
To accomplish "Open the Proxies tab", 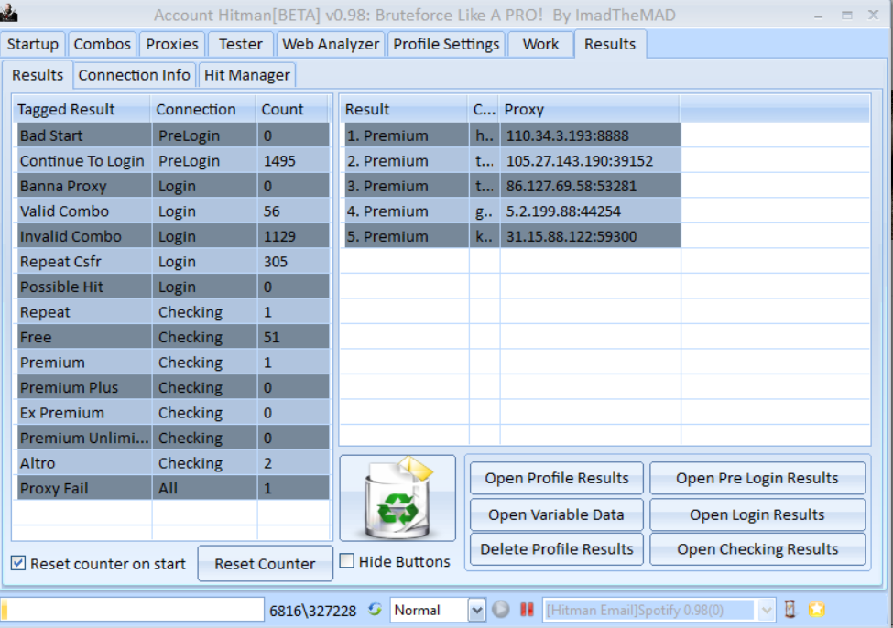I will click(172, 44).
